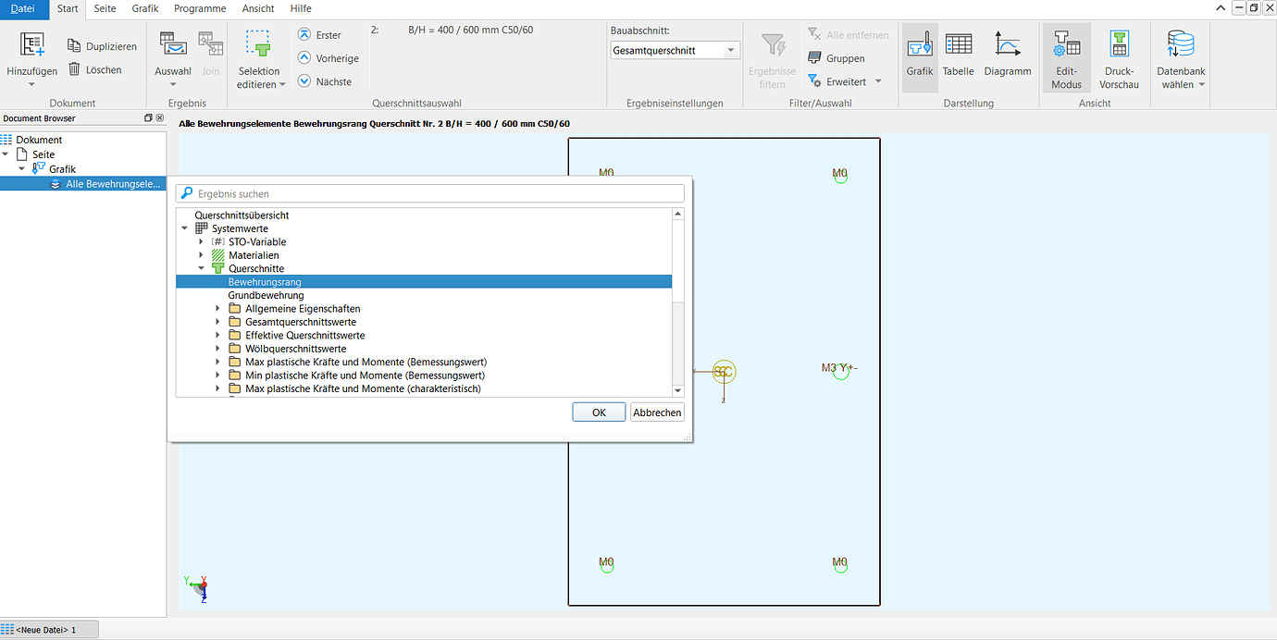Go to Nächste cross section

[304, 81]
